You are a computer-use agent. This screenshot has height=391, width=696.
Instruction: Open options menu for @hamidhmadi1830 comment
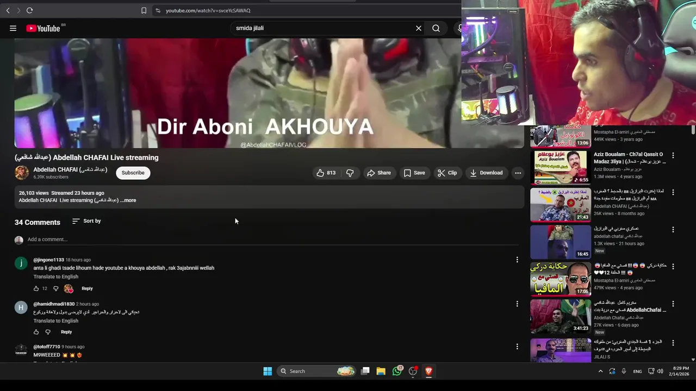pyautogui.click(x=517, y=304)
